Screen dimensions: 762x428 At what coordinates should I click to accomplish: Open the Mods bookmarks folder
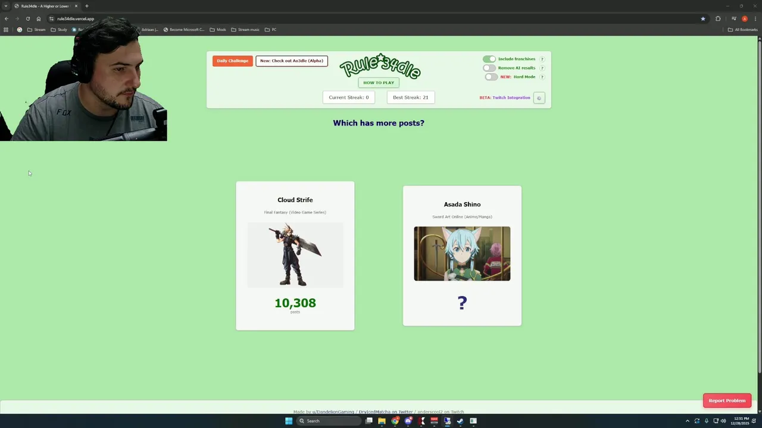[x=218, y=29]
